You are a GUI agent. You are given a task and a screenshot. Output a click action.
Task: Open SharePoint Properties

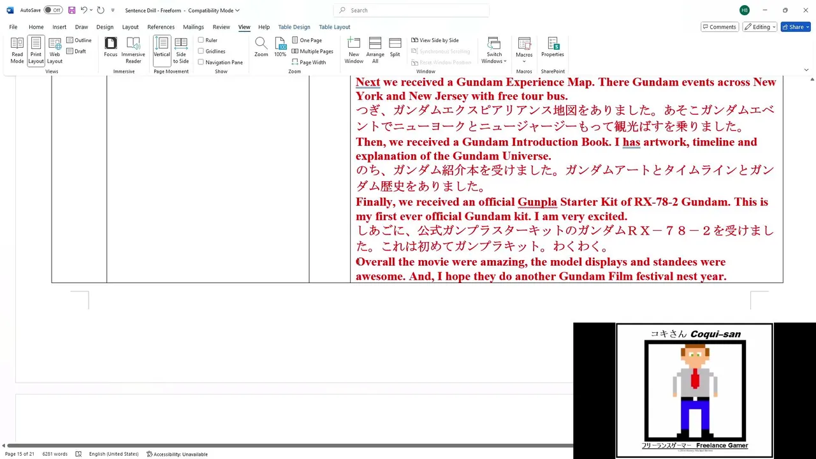pyautogui.click(x=553, y=47)
